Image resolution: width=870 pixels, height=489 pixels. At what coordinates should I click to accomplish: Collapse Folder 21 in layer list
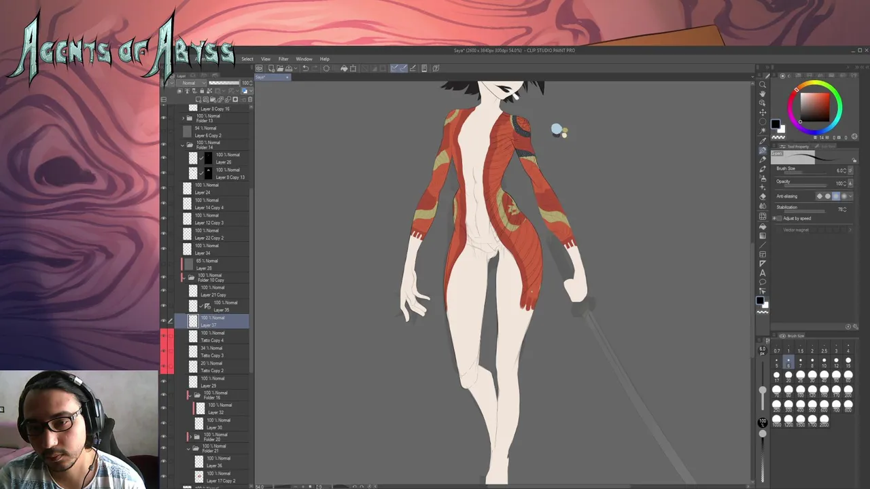point(189,448)
